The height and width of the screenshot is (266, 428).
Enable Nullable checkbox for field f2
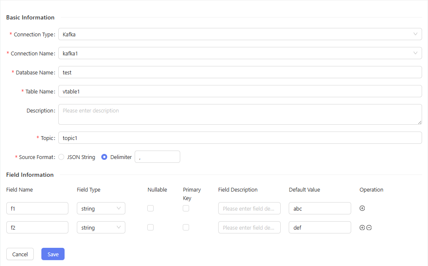(150, 228)
